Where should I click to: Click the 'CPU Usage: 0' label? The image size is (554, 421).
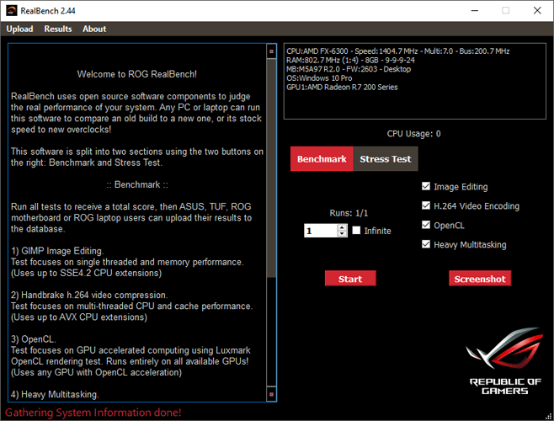click(x=413, y=134)
